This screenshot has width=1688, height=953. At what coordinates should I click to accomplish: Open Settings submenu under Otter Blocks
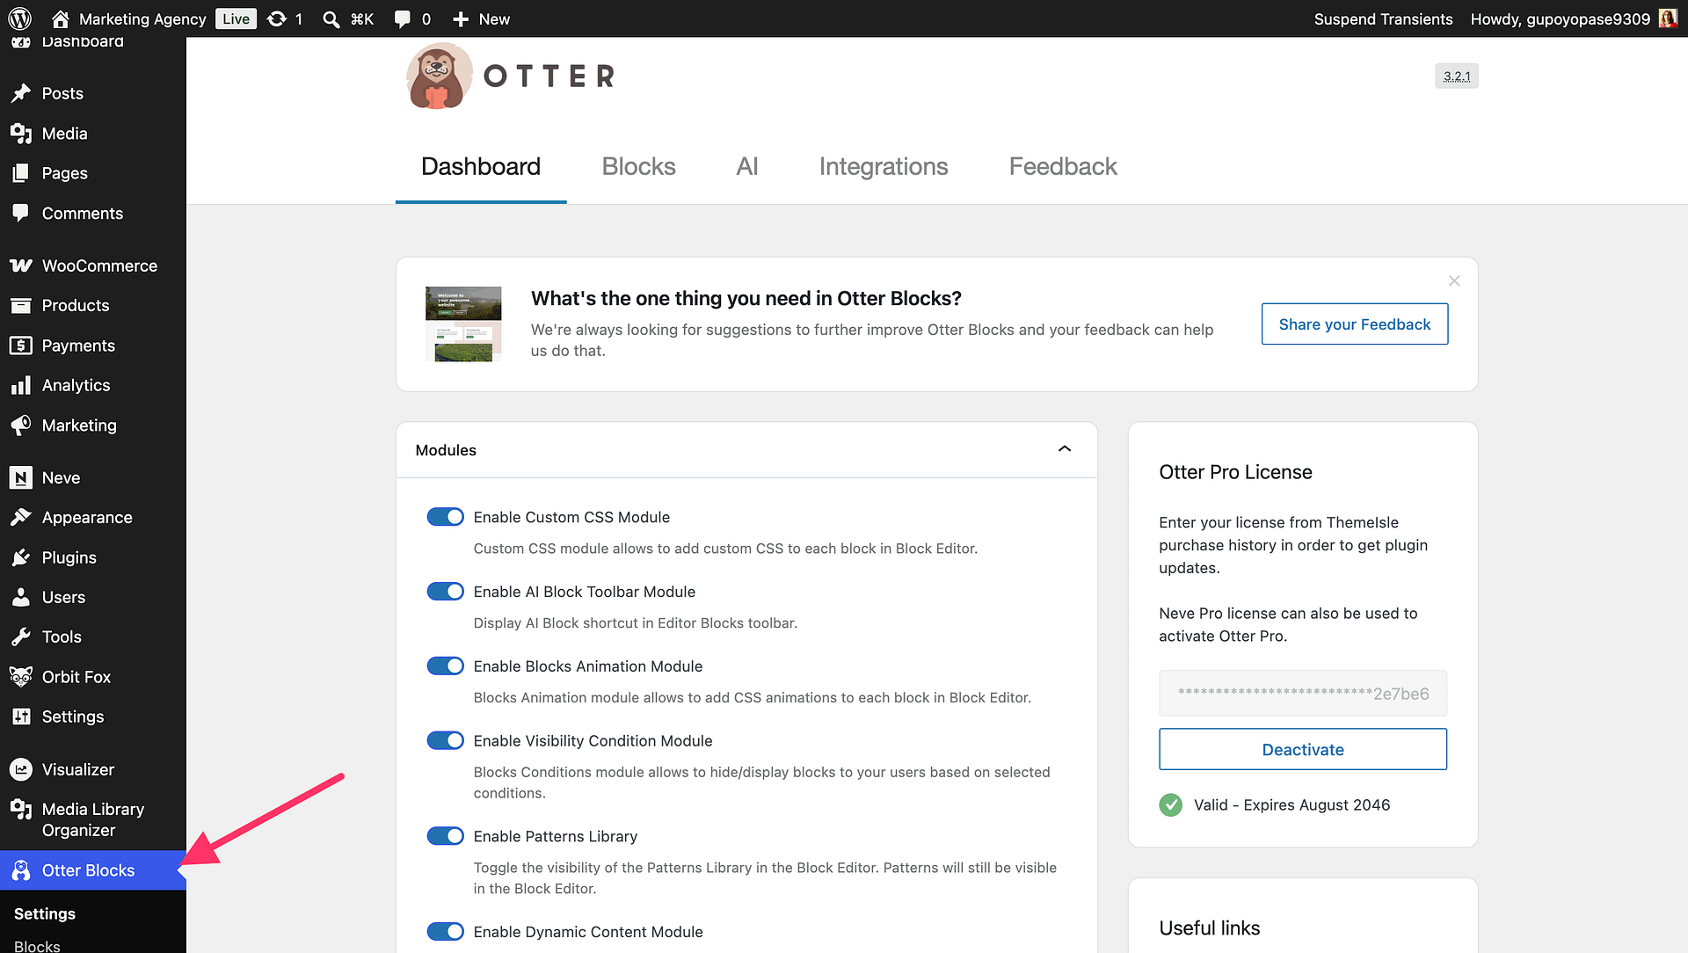click(45, 914)
